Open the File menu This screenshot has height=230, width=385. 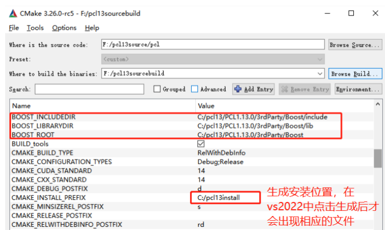[x=14, y=28]
